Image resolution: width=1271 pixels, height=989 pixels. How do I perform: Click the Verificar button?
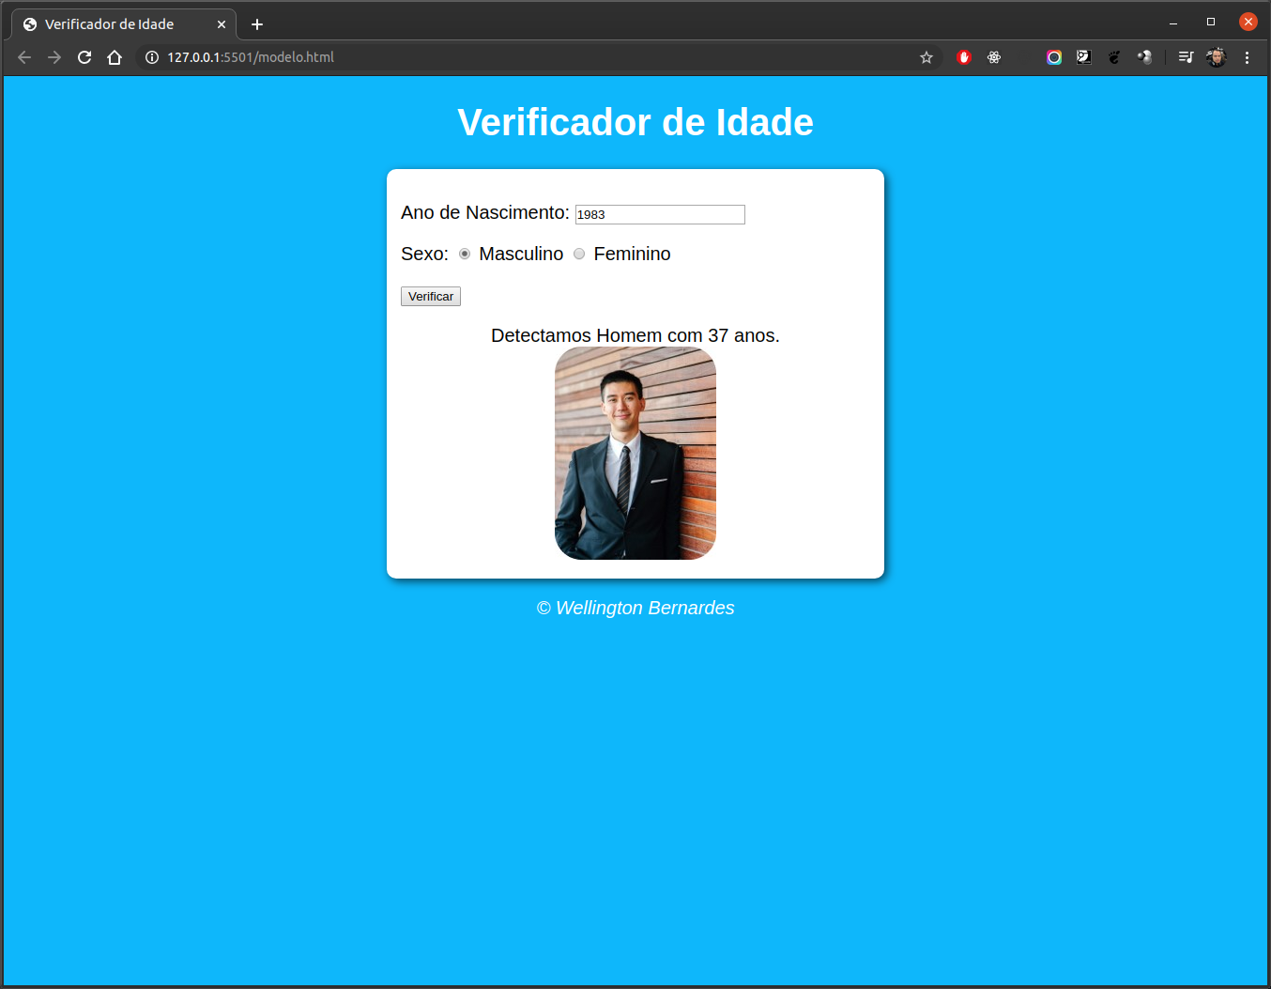coord(431,297)
